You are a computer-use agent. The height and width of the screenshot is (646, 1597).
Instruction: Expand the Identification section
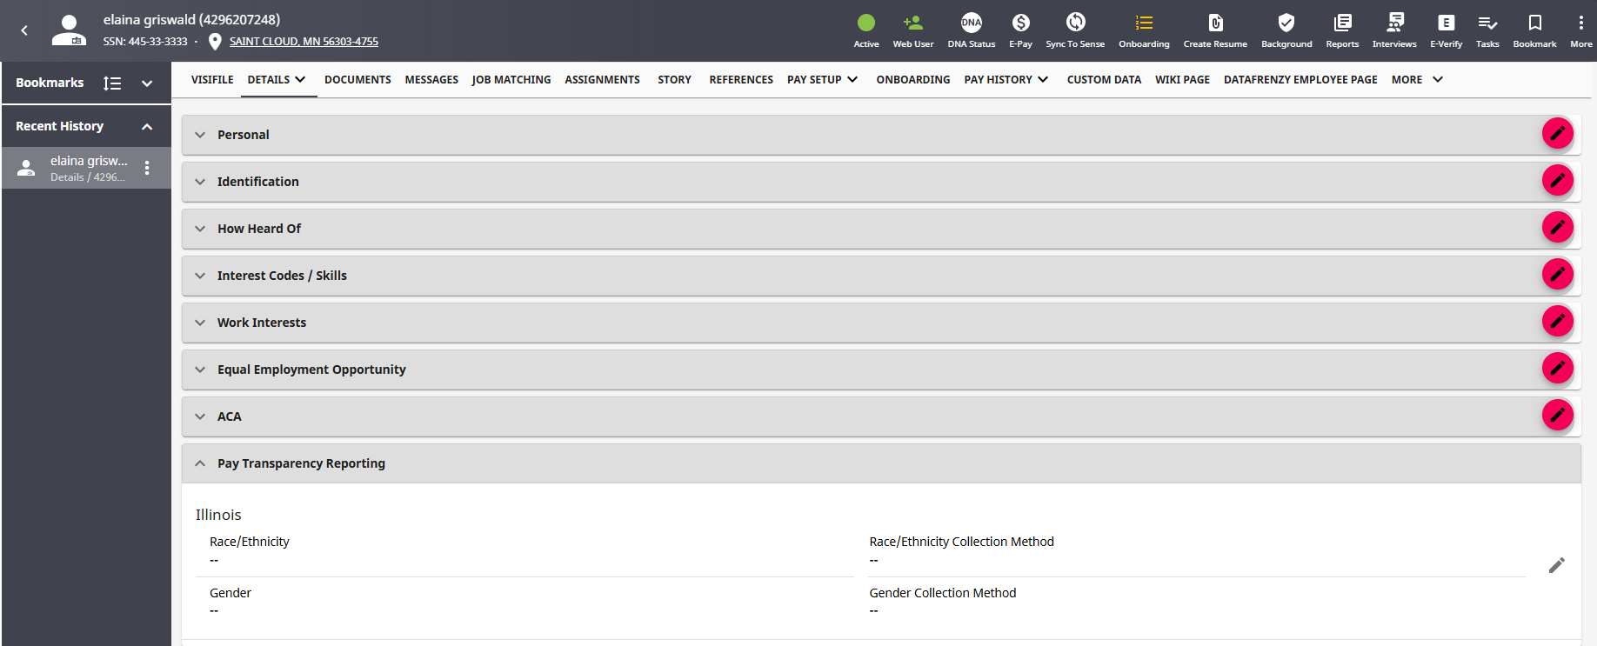[200, 182]
